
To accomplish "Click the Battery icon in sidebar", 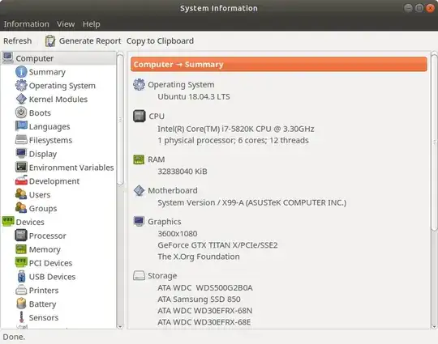I will click(21, 304).
